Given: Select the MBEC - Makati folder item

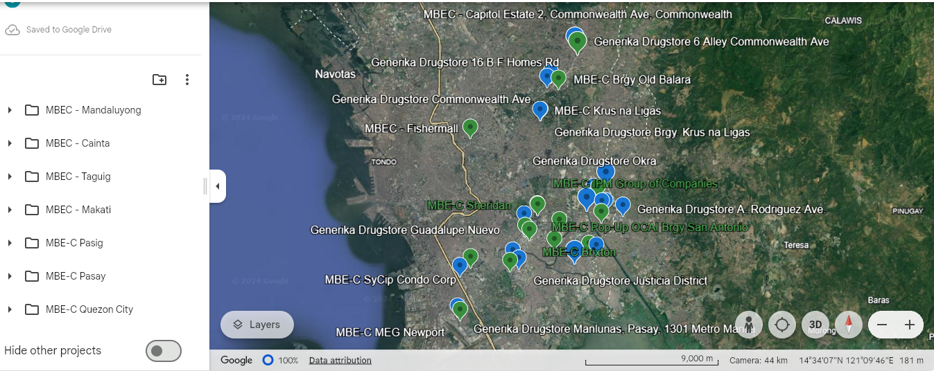Looking at the screenshot, I should click(78, 210).
